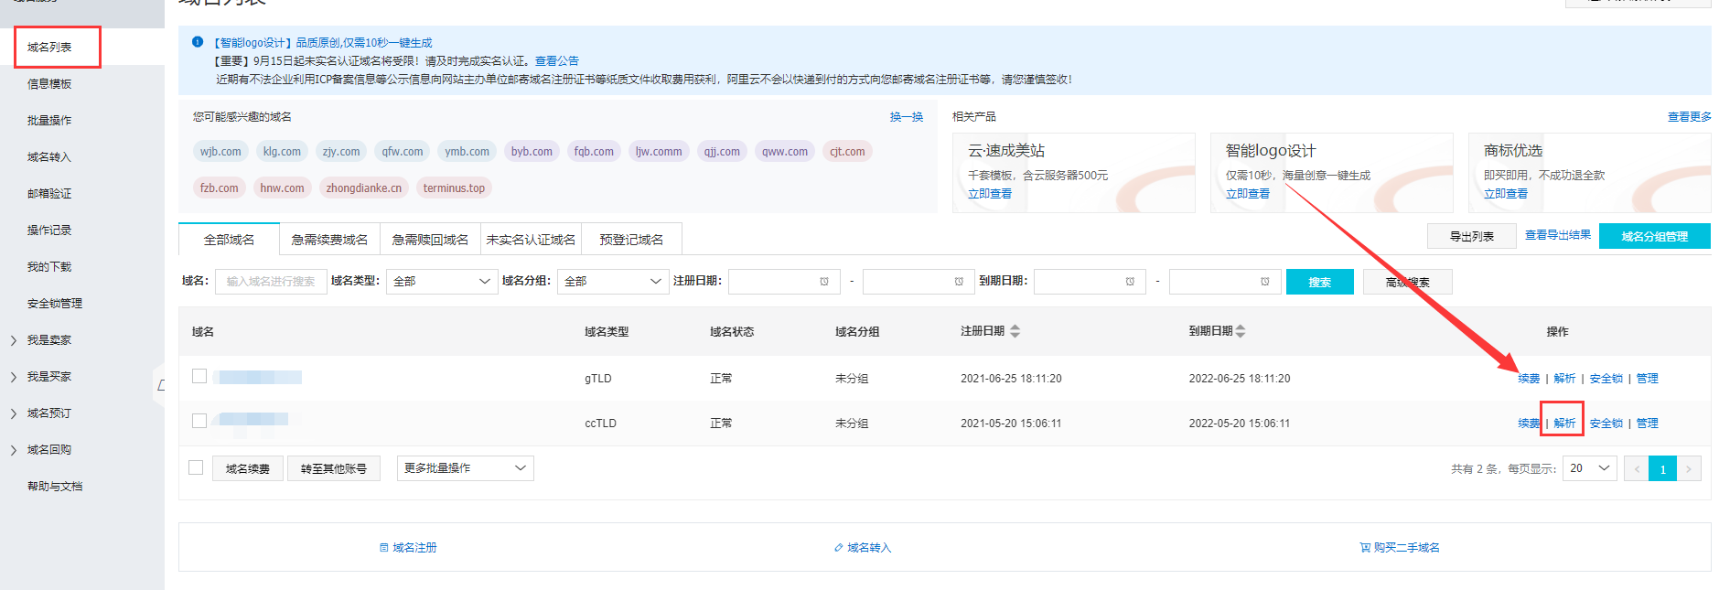Toggle the select-all checkbox beside 域名续费
The height and width of the screenshot is (590, 1719).
[196, 467]
